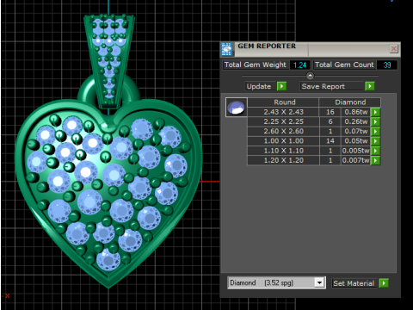Select the 2.60 X 2.60 size cell

(x=283, y=131)
